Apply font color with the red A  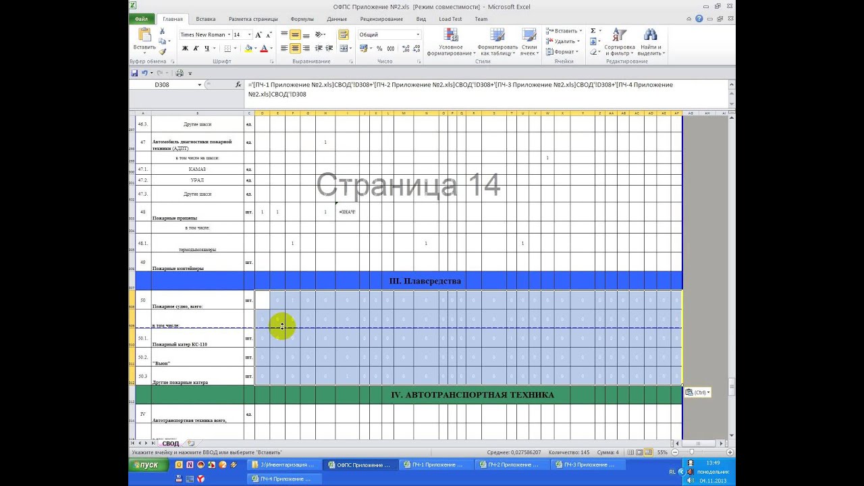[x=264, y=49]
